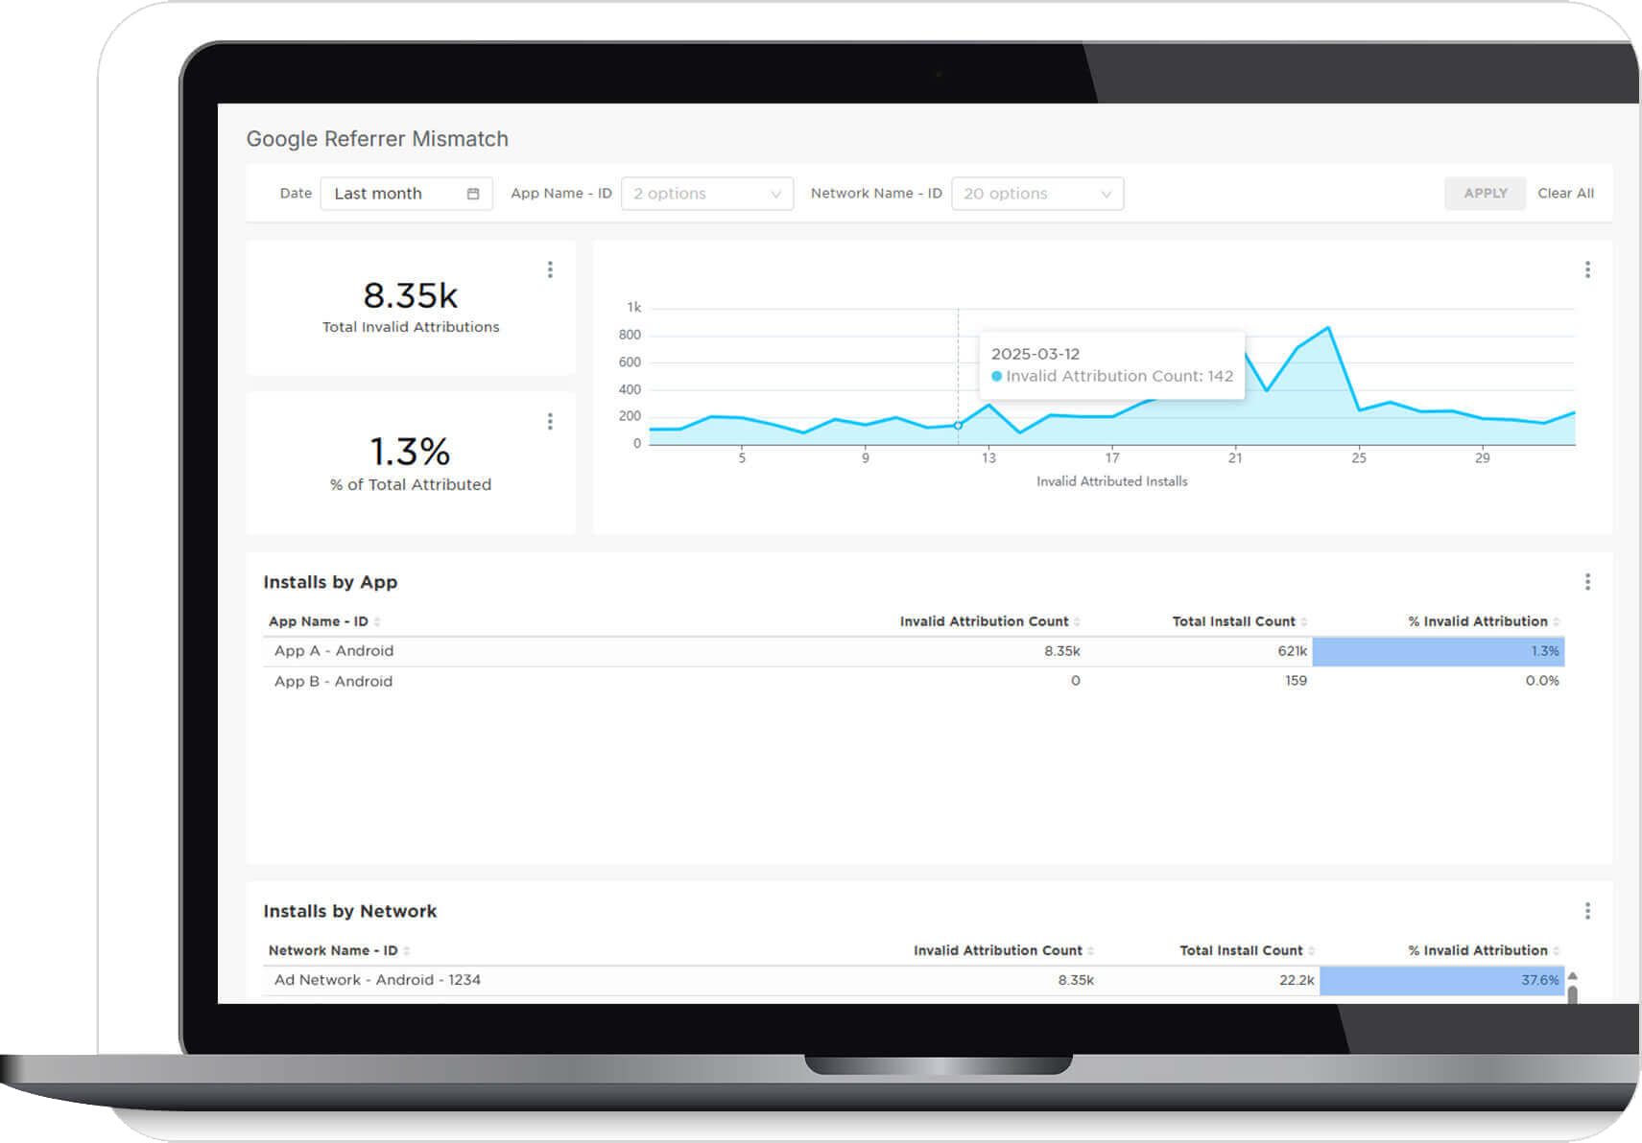Click the APPLY button
The width and height of the screenshot is (1642, 1143).
(x=1485, y=194)
